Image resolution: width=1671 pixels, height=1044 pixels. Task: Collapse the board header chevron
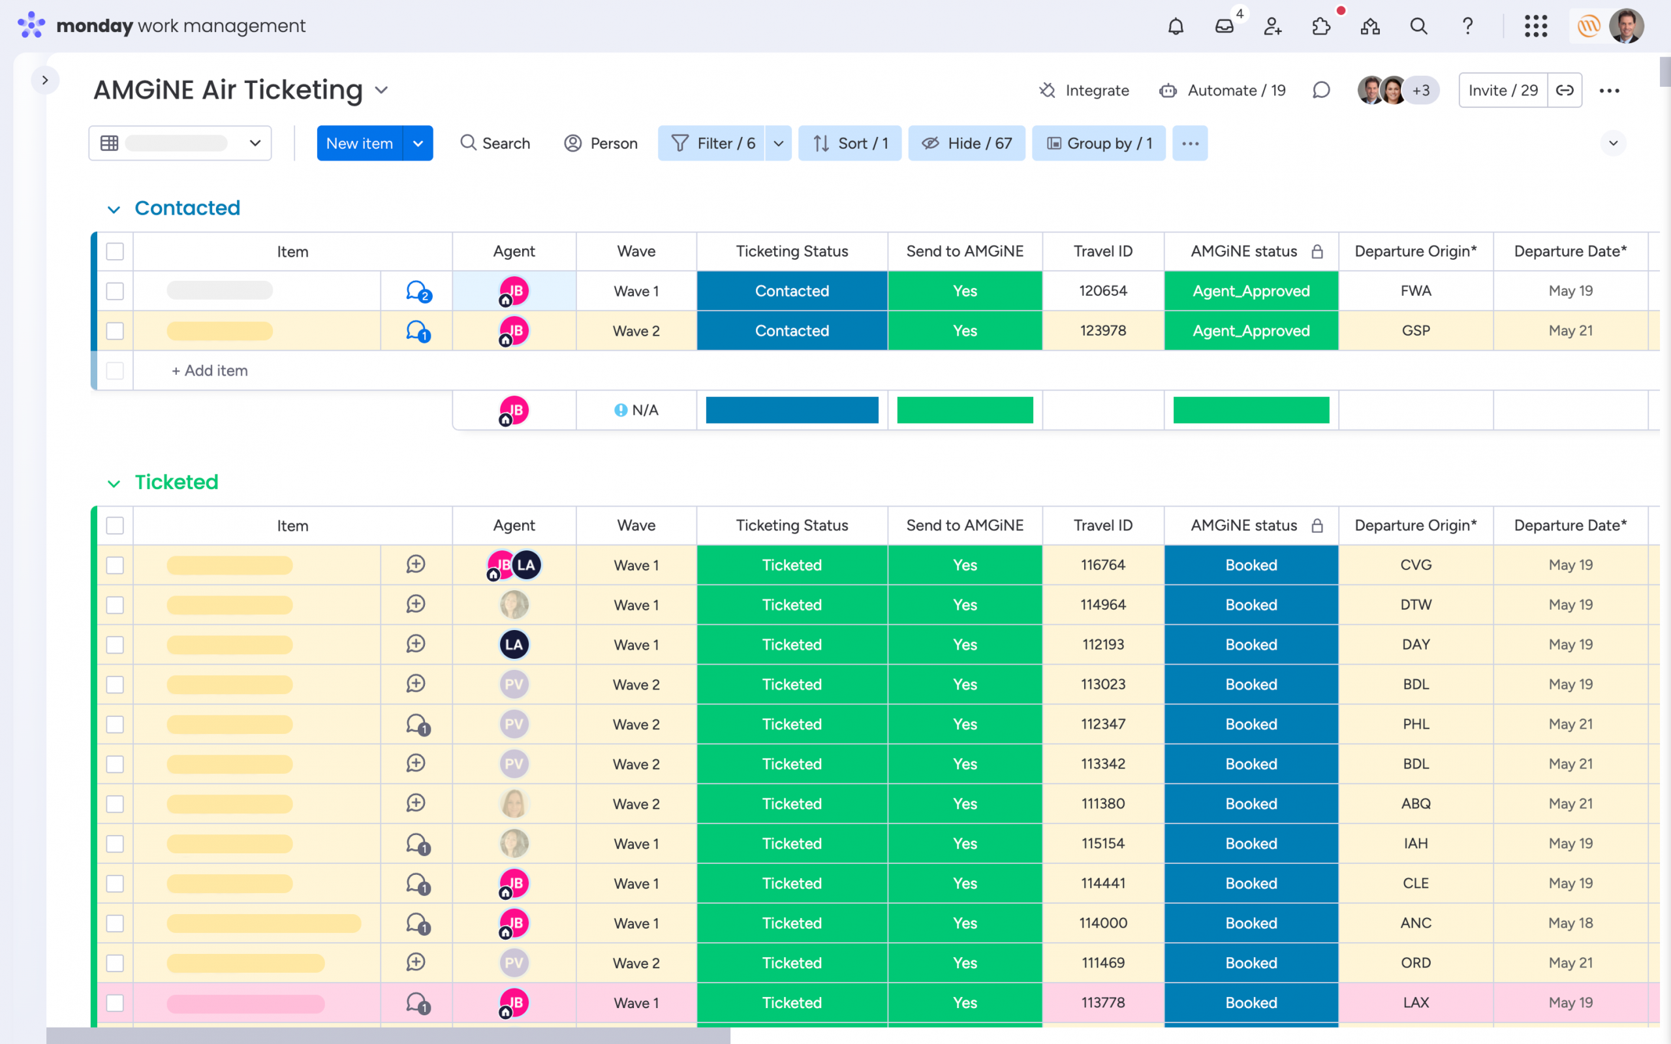(1613, 144)
